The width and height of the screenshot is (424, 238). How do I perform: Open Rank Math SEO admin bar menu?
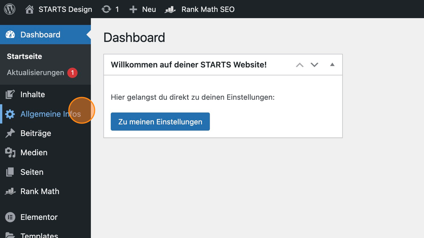208,9
